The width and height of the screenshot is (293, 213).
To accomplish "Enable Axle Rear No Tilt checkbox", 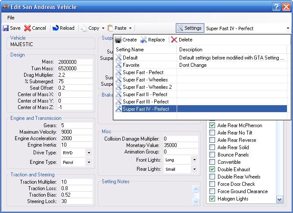I will point(212,133).
